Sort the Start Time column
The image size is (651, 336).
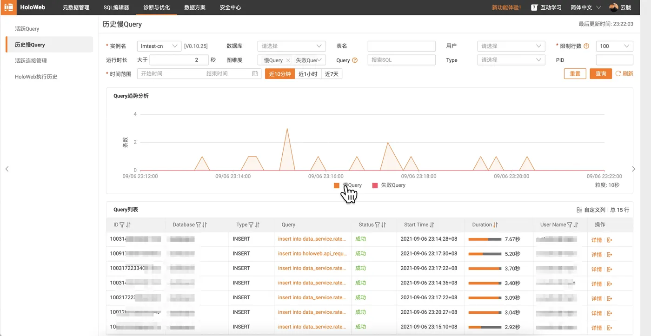432,225
